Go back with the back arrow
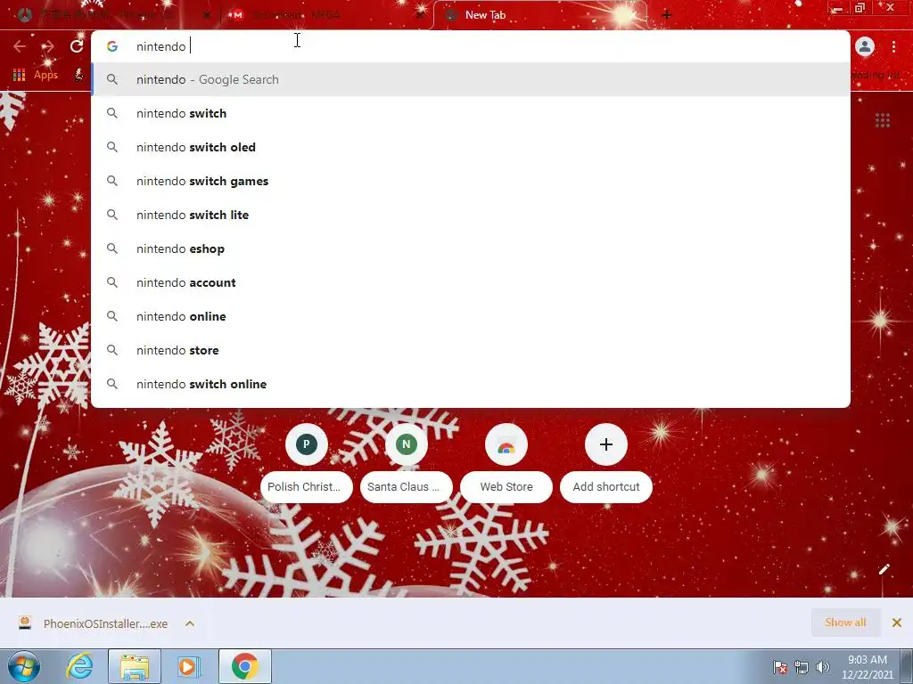The width and height of the screenshot is (913, 684). (x=20, y=46)
